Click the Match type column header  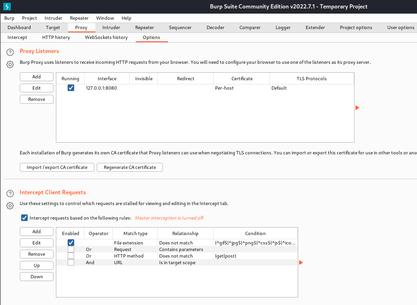[135, 234]
